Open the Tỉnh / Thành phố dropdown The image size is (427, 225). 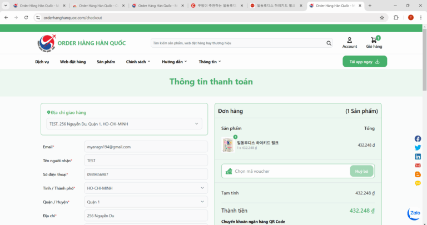tap(146, 188)
